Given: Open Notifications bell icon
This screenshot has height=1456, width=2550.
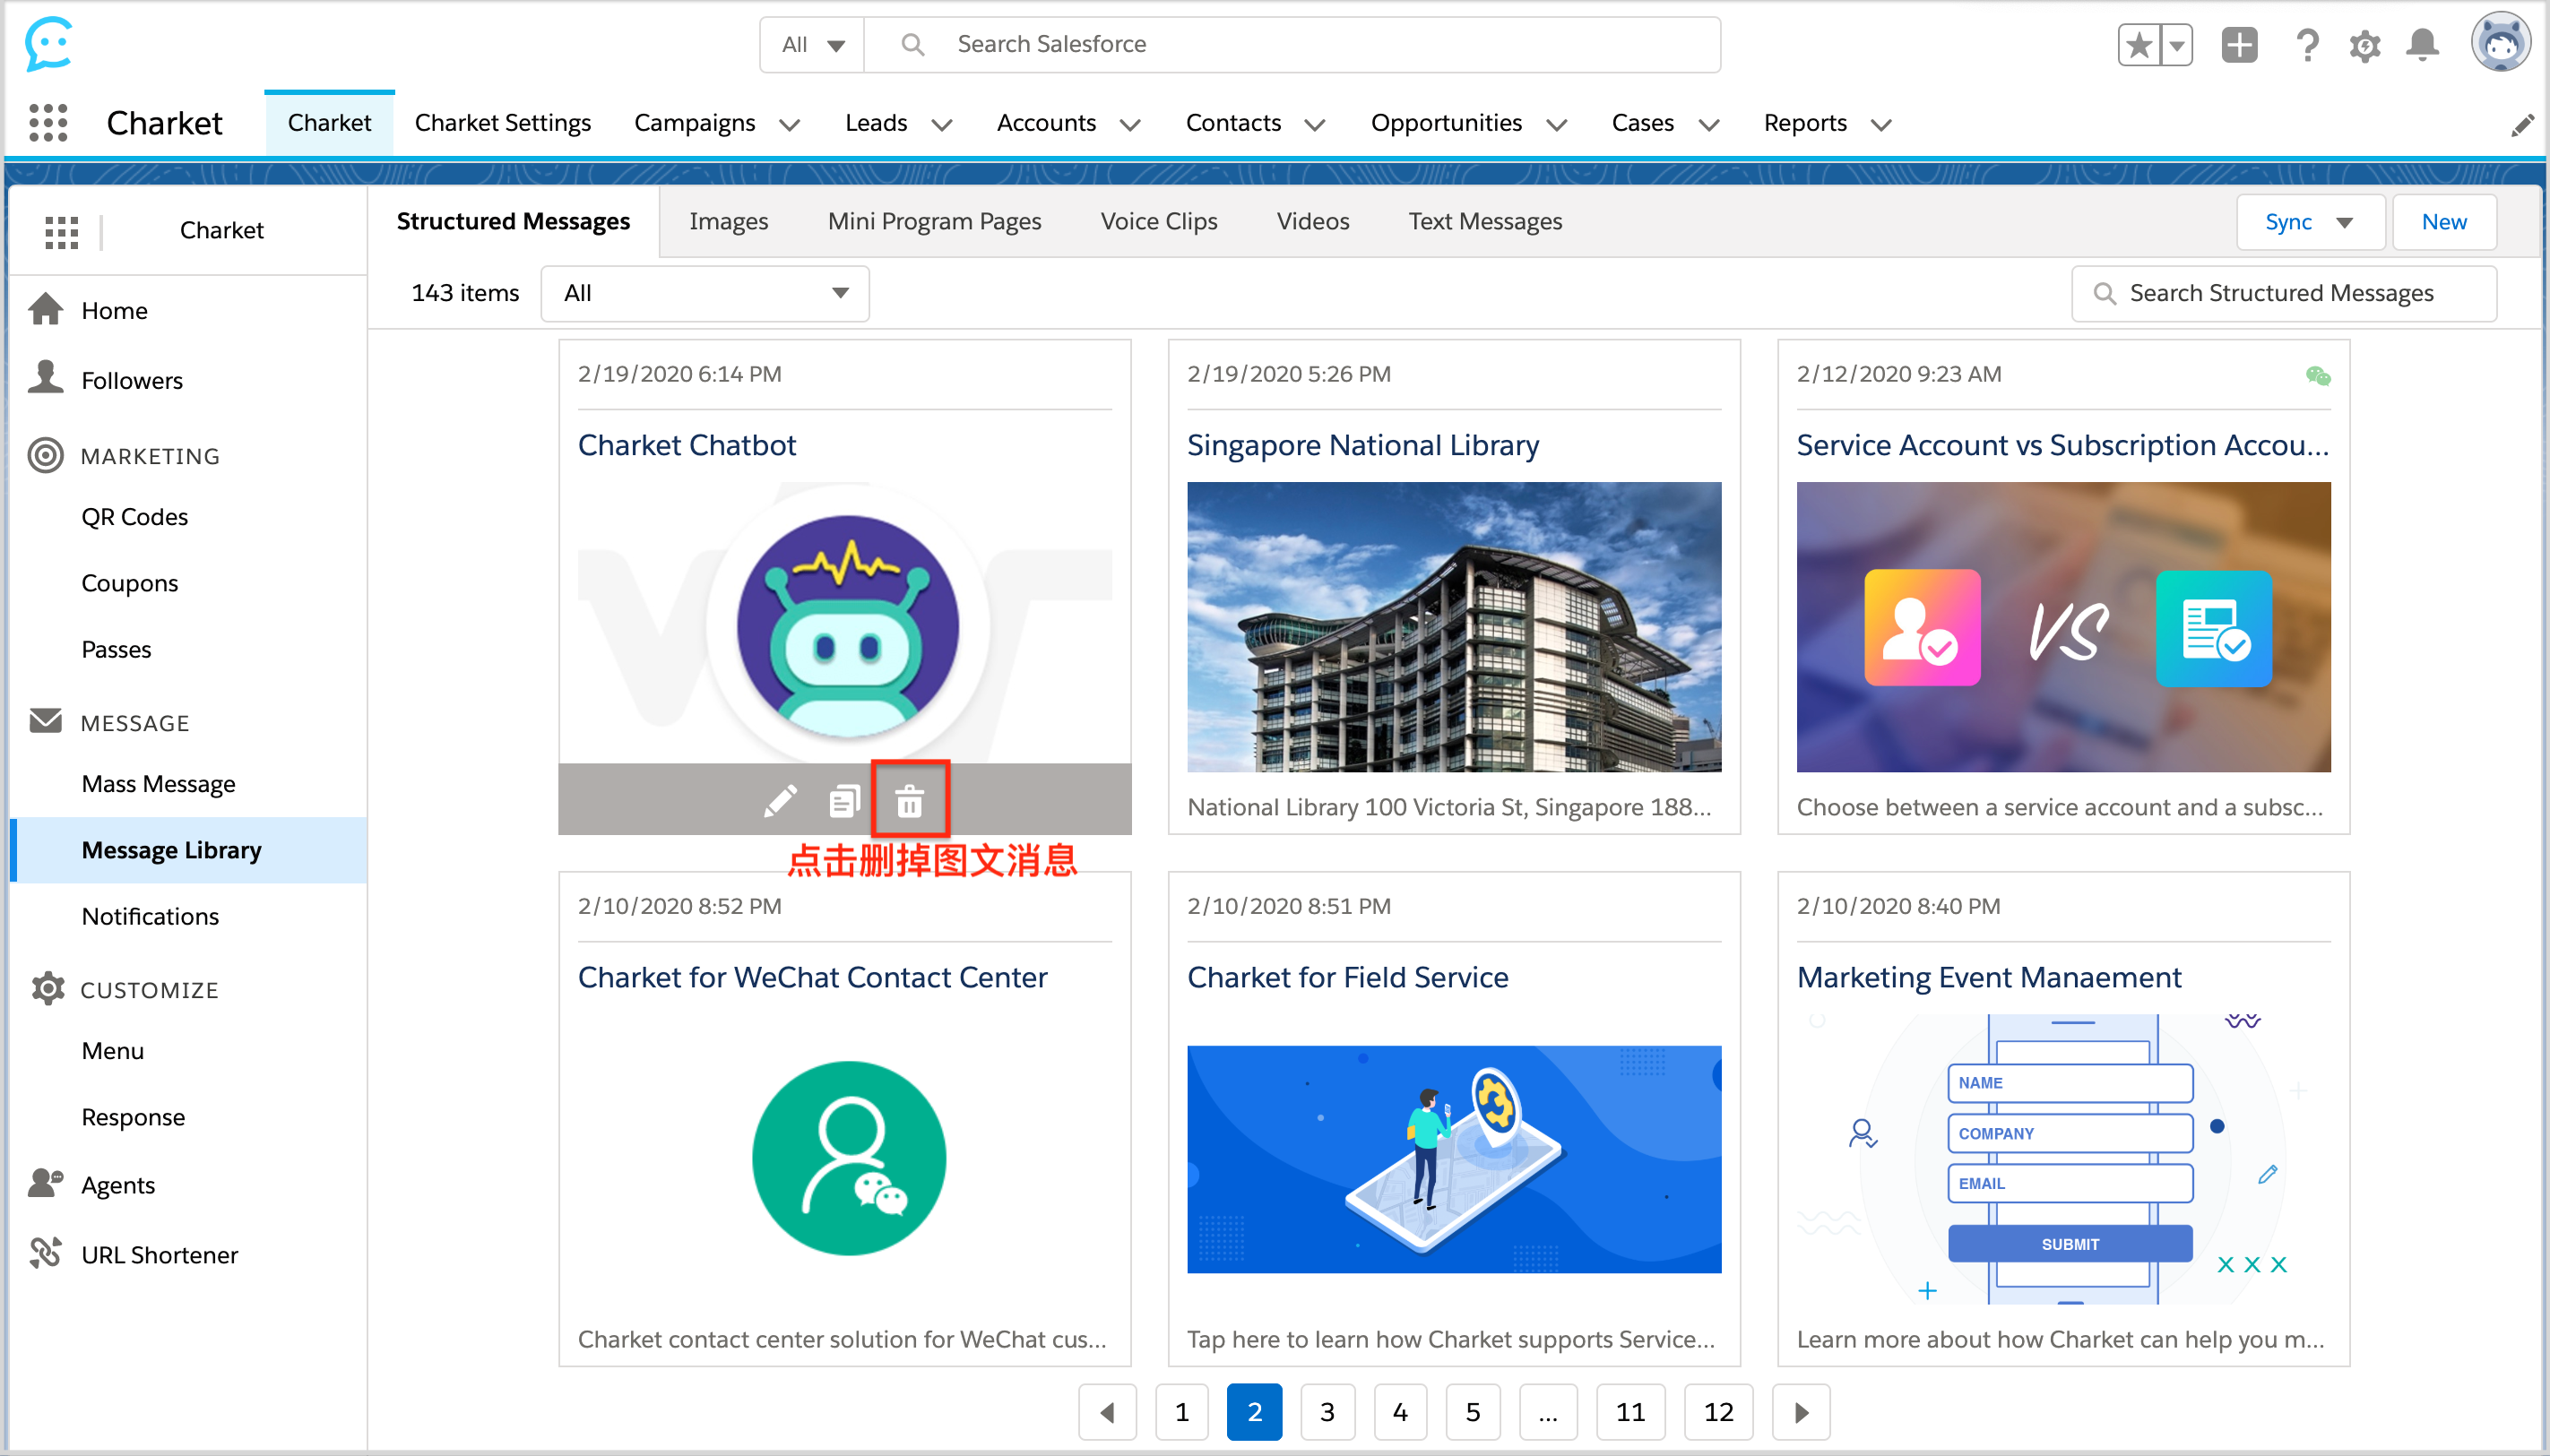Looking at the screenshot, I should [x=2423, y=45].
